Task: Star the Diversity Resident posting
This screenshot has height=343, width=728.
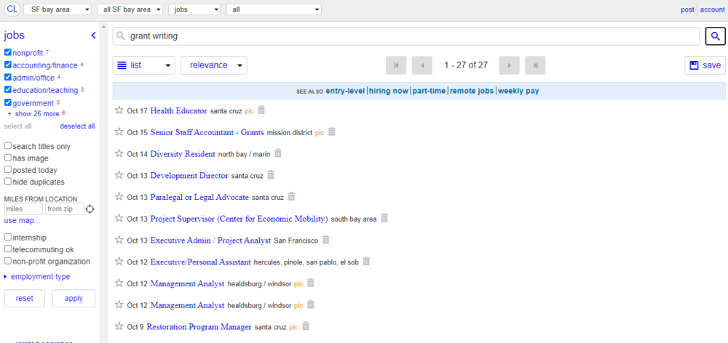Action: pos(119,153)
